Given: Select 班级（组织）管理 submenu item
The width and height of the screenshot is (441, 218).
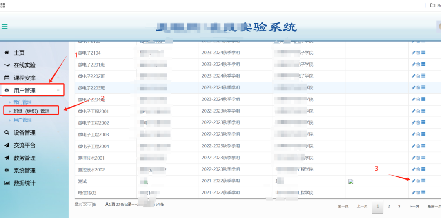Looking at the screenshot, I should (x=31, y=111).
